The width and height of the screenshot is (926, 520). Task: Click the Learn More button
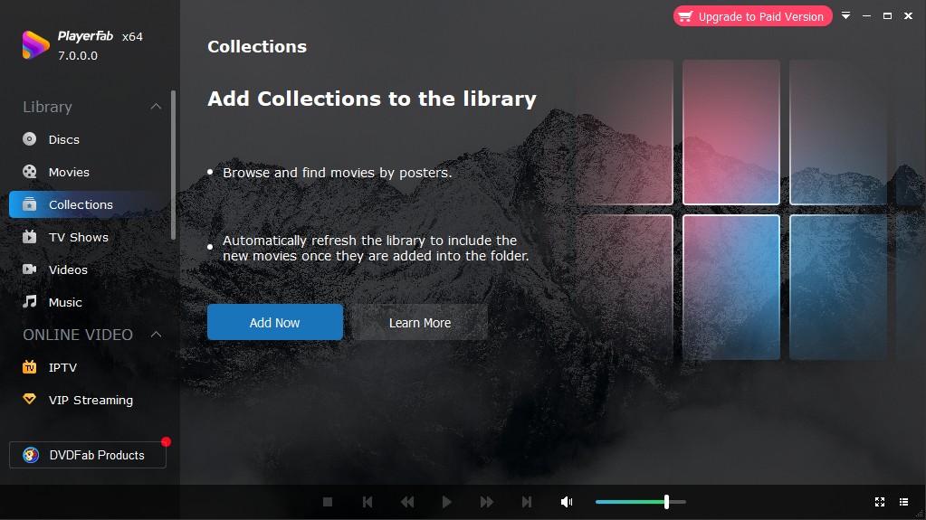tap(419, 322)
